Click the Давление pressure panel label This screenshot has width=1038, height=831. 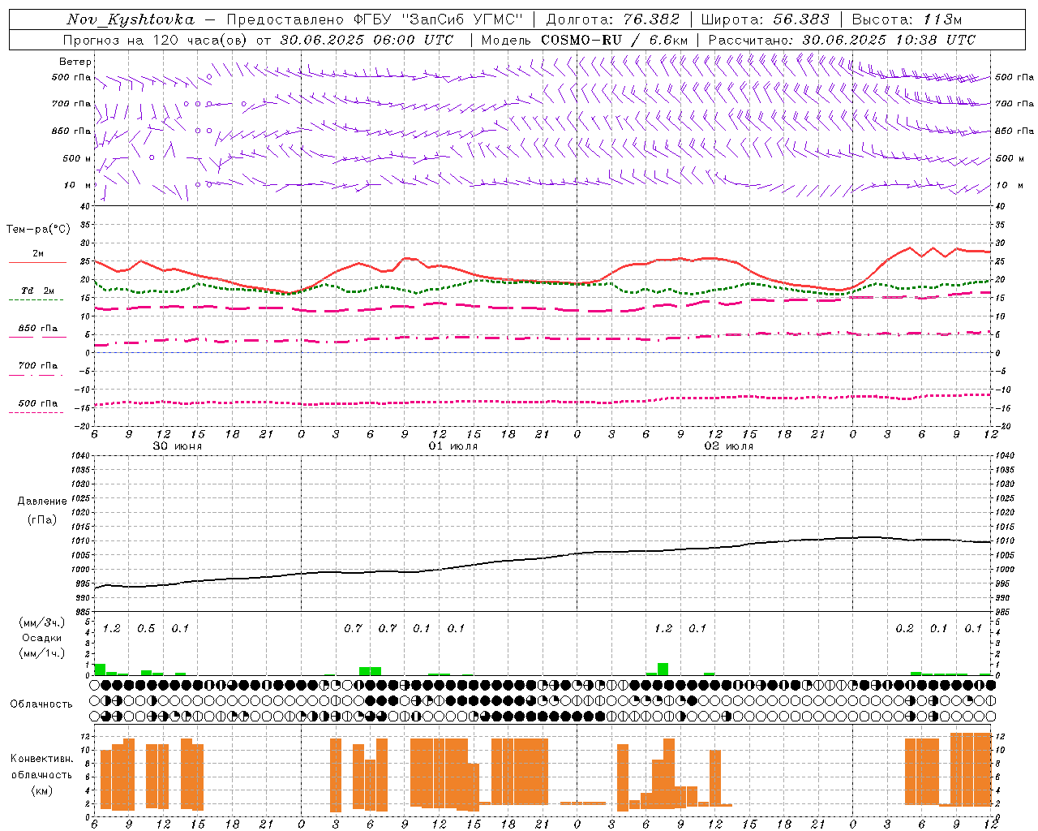click(x=42, y=502)
